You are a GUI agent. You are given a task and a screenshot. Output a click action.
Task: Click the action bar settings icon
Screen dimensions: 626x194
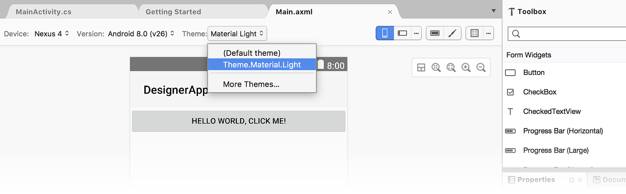(435, 33)
